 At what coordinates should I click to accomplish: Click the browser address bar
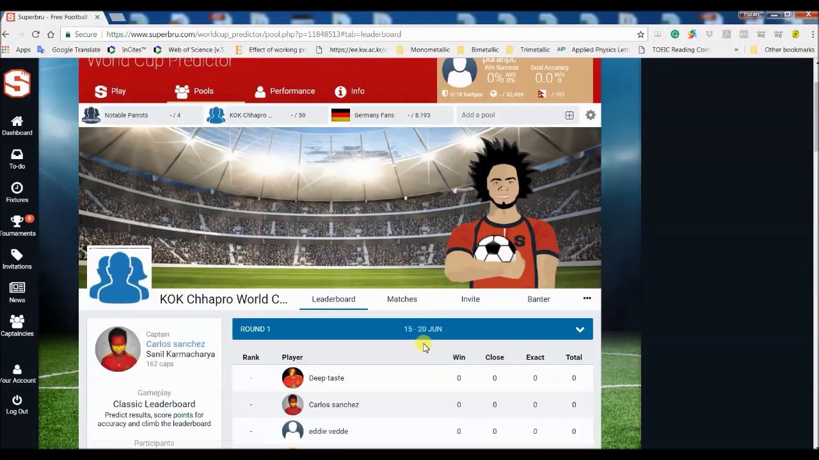[352, 34]
